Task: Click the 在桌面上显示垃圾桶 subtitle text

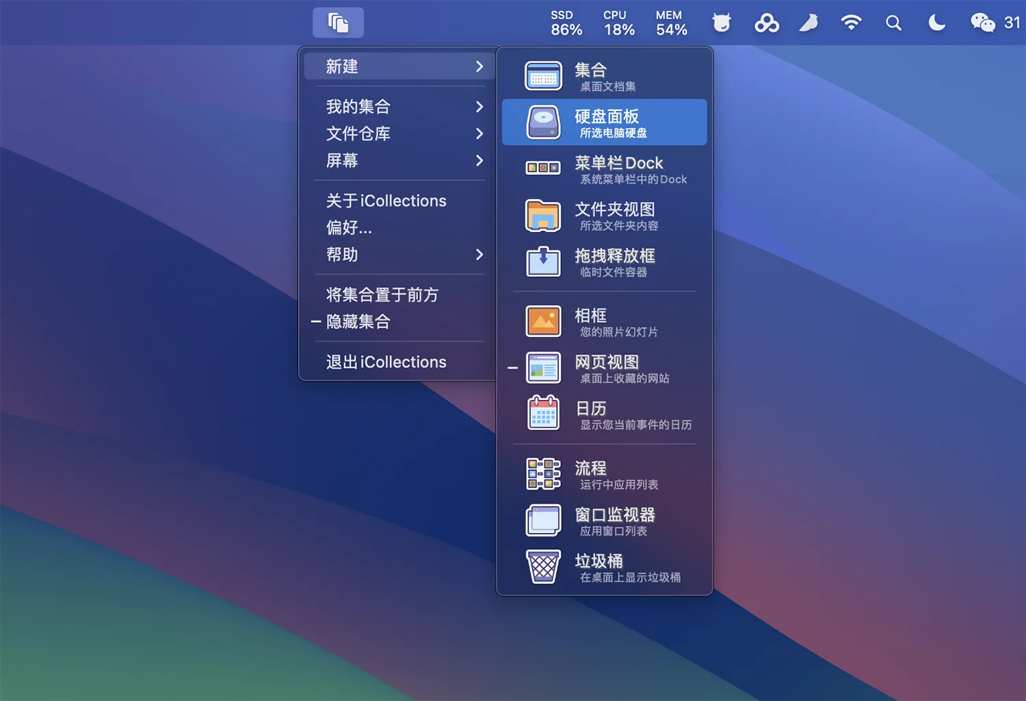Action: 631,578
